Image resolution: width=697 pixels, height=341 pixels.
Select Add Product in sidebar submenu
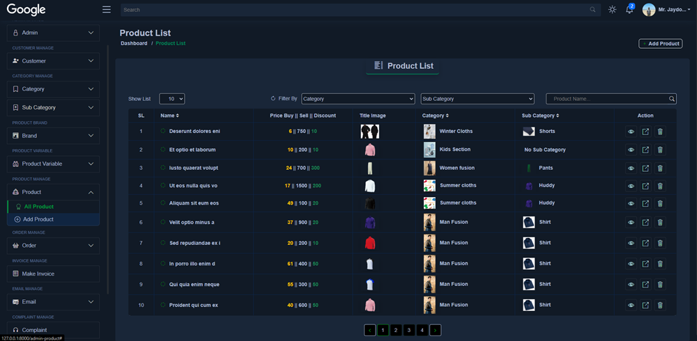38,219
